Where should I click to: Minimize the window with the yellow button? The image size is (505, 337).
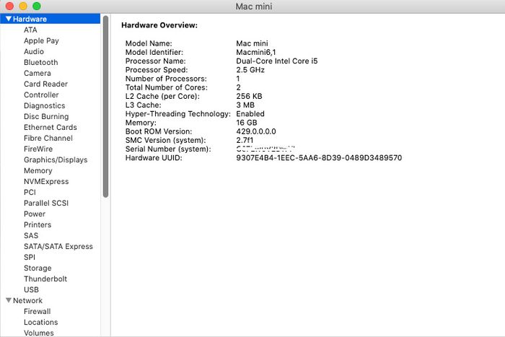point(23,6)
